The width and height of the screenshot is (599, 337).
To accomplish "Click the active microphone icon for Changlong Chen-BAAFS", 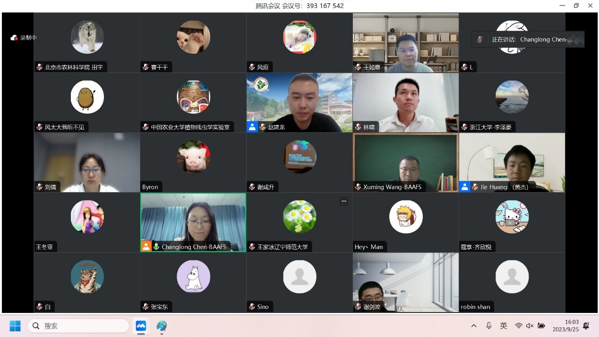I will (156, 247).
